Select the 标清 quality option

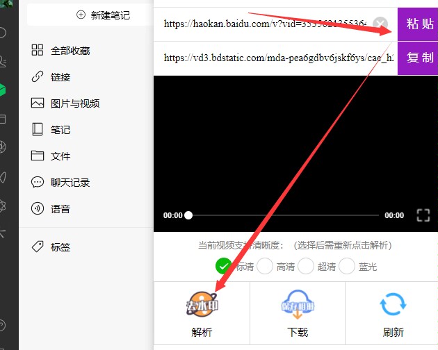(x=224, y=266)
